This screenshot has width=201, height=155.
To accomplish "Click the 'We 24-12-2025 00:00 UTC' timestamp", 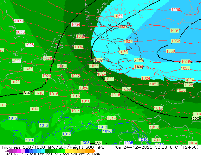I will (x=146, y=147).
